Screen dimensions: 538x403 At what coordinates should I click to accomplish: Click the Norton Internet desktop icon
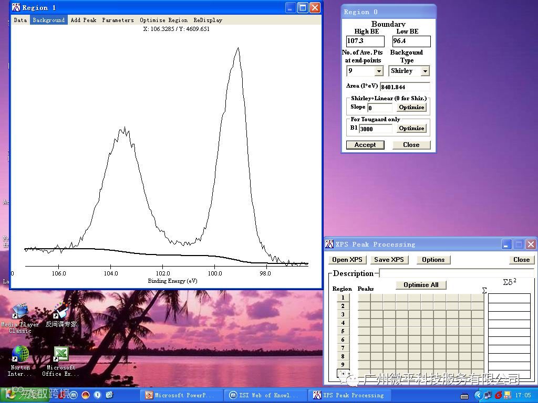pos(20,362)
